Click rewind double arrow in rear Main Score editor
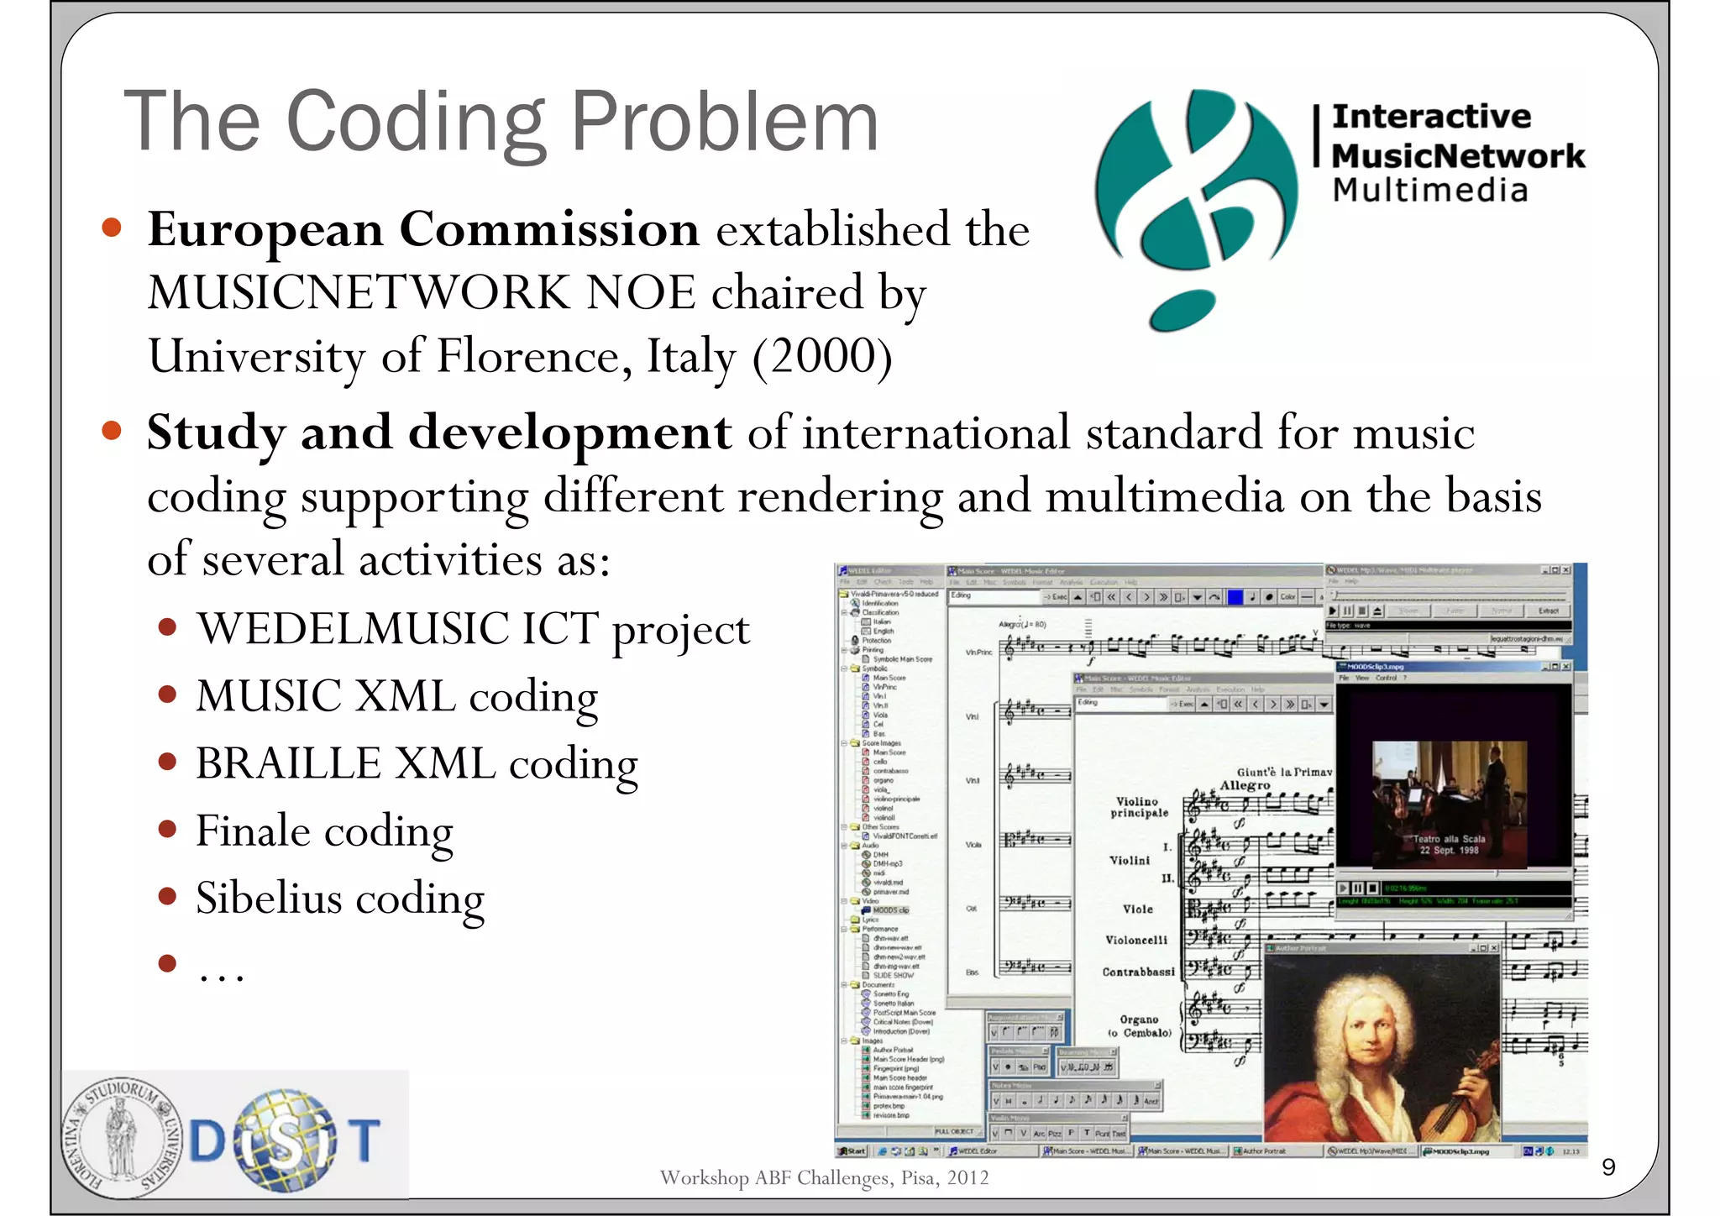This screenshot has height=1216, width=1720. click(1111, 597)
